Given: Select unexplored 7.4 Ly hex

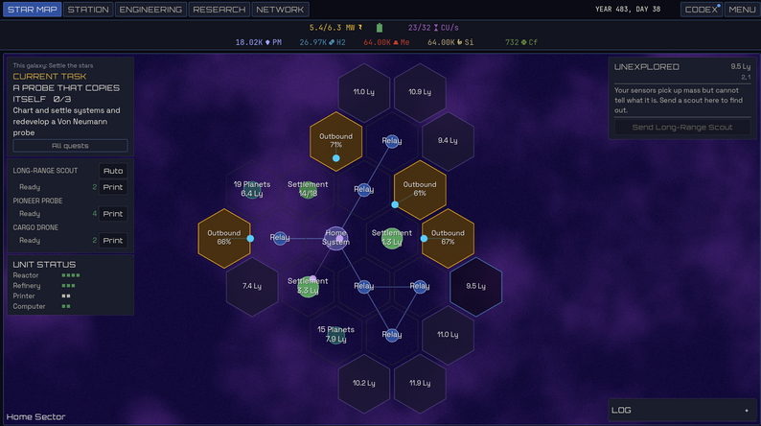Looking at the screenshot, I should (252, 286).
